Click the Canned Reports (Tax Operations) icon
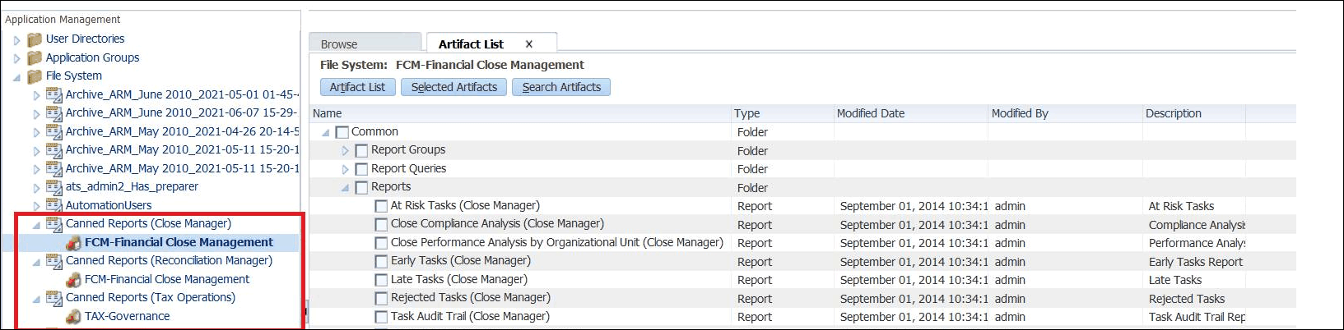1344x330 pixels. tap(54, 298)
